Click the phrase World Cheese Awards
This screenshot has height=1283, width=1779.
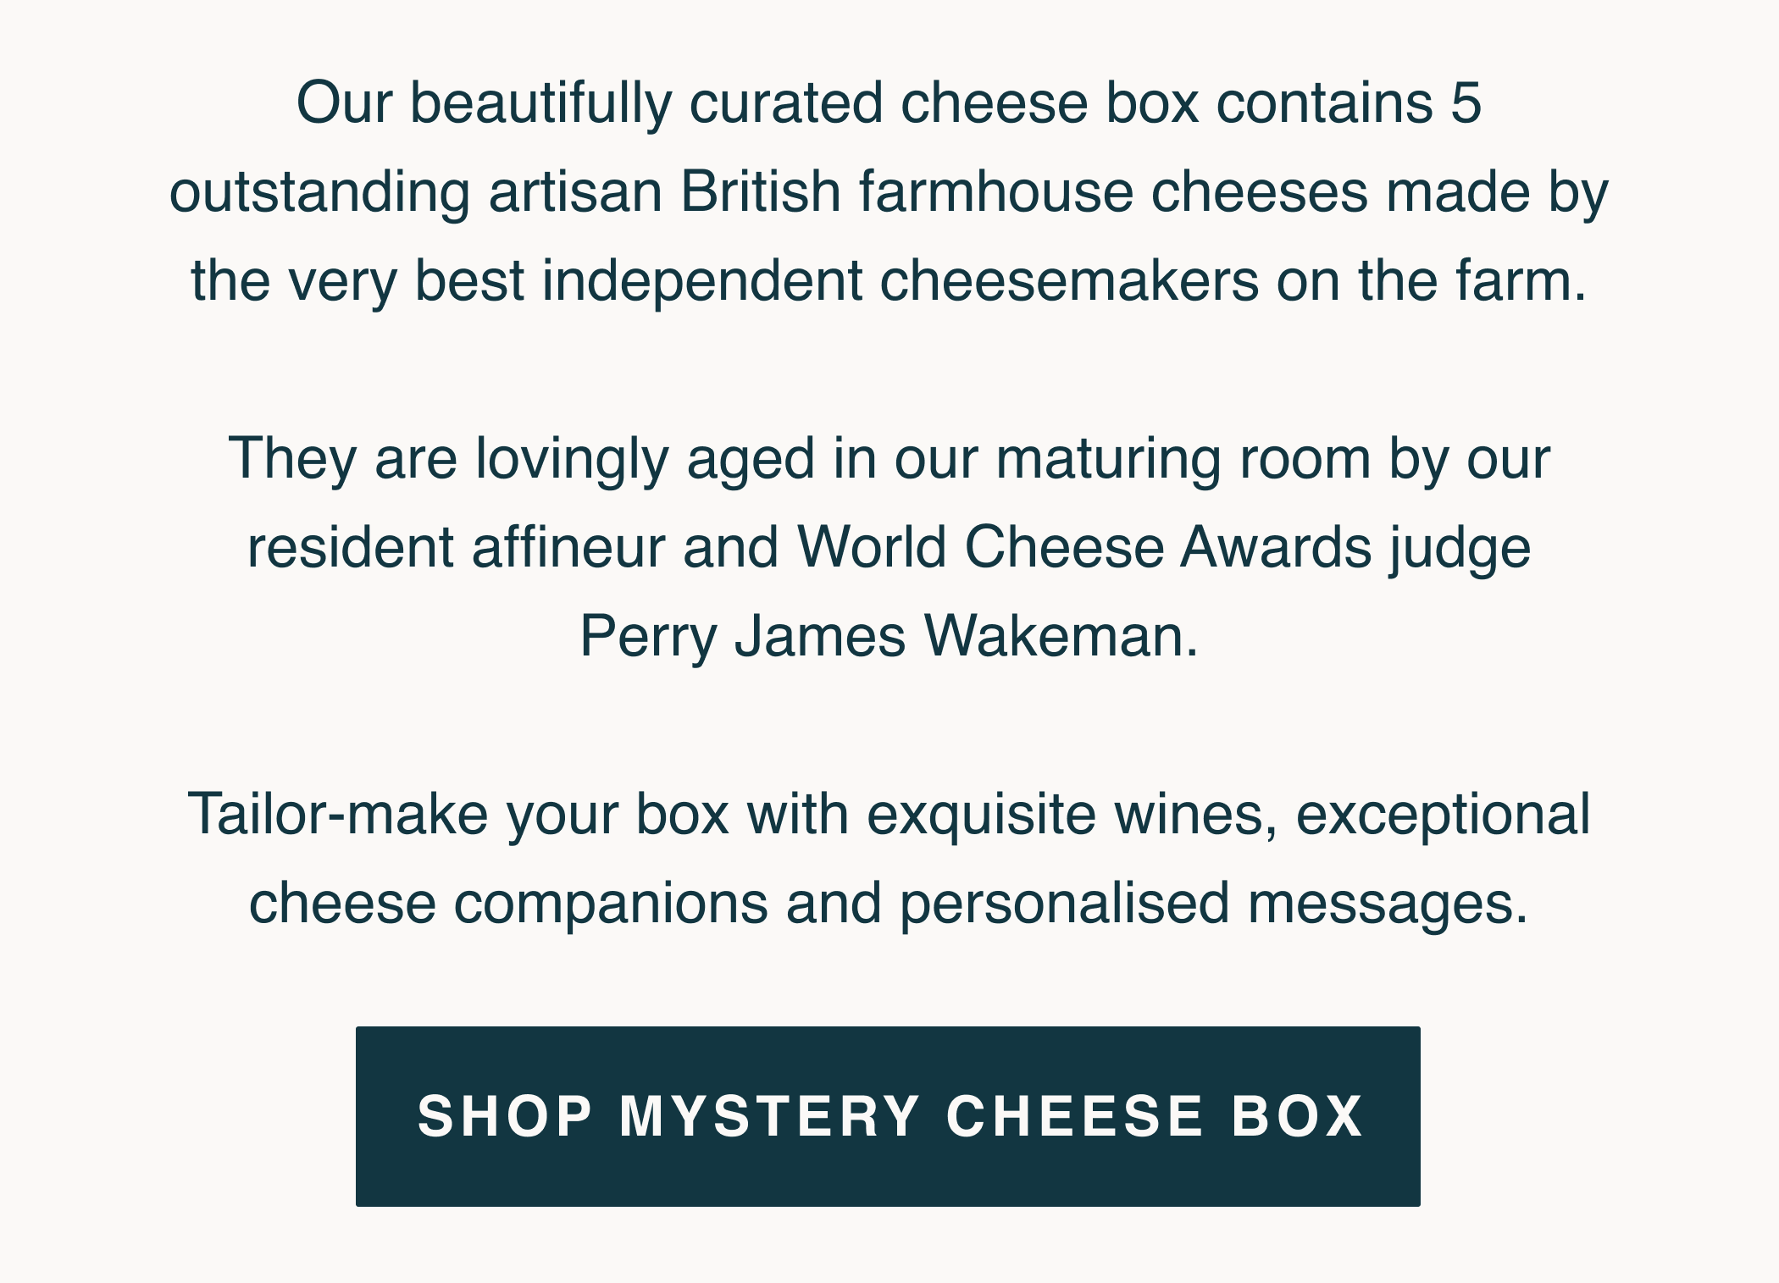[x=1083, y=547]
